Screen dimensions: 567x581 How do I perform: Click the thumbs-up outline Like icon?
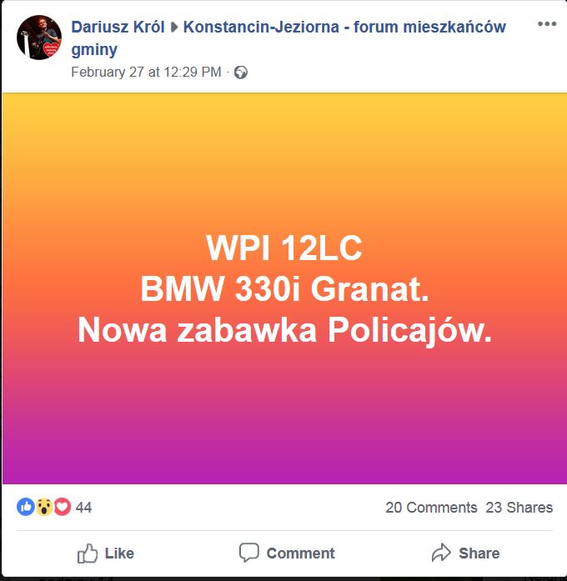pos(88,553)
